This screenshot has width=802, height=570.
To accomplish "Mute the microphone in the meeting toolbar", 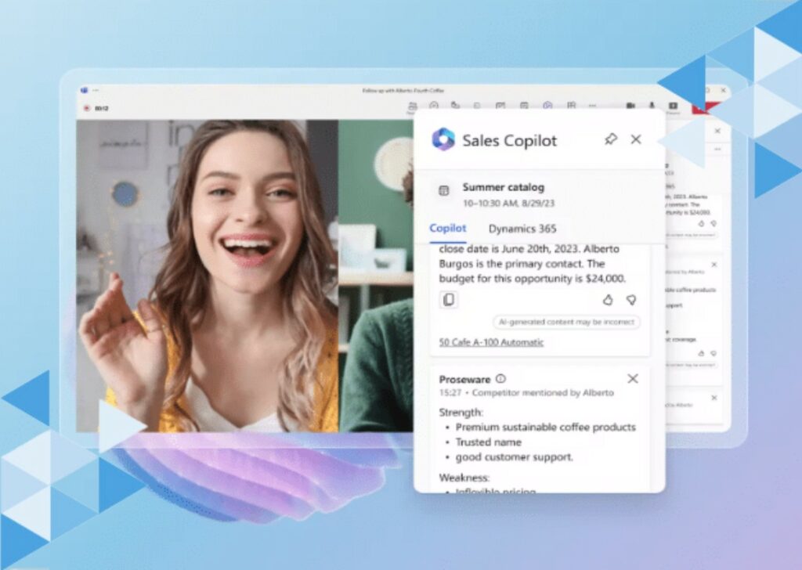I will (652, 106).
